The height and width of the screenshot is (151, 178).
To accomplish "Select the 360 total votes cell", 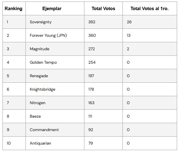I will pos(92,36).
